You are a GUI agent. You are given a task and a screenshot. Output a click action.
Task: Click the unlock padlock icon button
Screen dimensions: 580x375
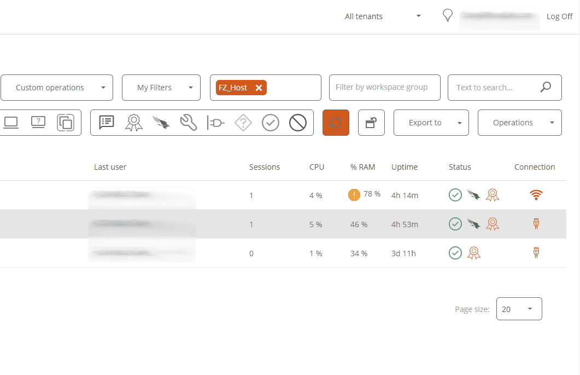coord(371,123)
